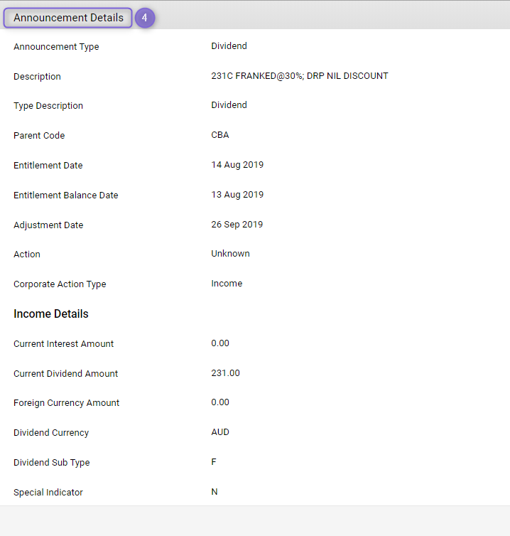Click the 'Dividend Currency' label
Image resolution: width=510 pixels, height=536 pixels.
point(51,433)
